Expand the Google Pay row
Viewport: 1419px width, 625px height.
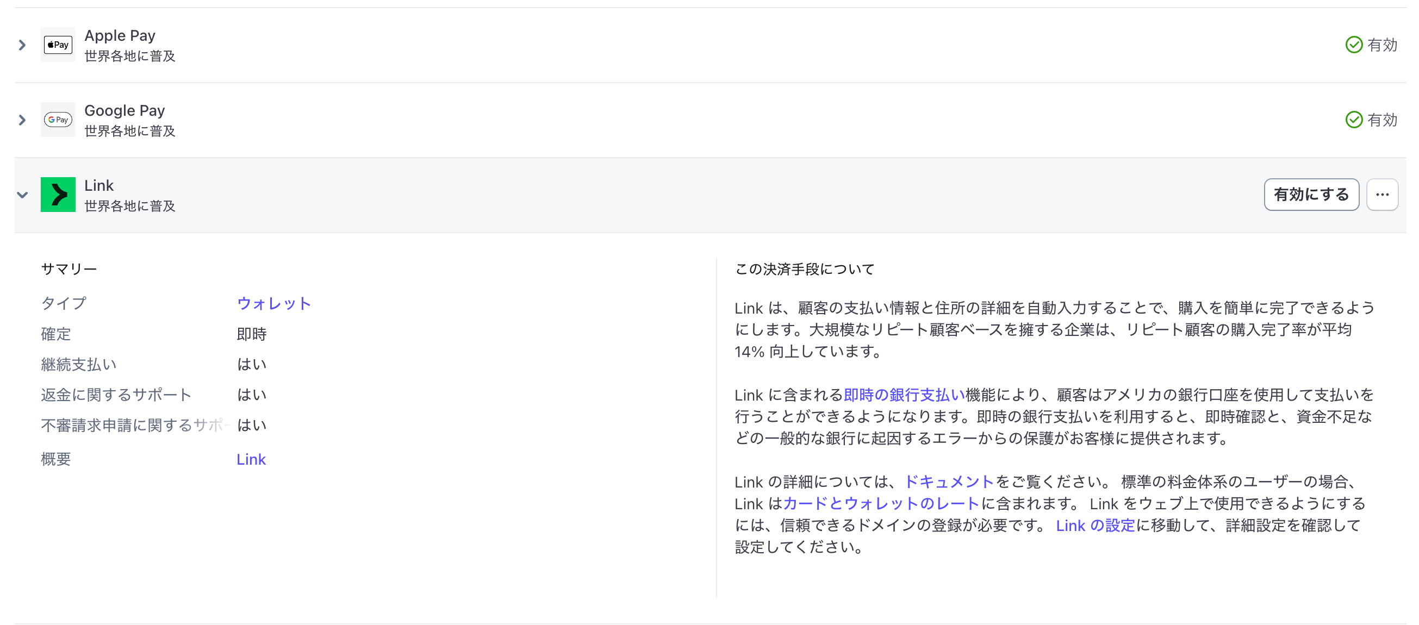(x=22, y=120)
